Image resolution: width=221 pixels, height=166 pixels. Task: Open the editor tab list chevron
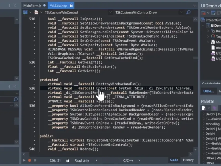(195, 6)
